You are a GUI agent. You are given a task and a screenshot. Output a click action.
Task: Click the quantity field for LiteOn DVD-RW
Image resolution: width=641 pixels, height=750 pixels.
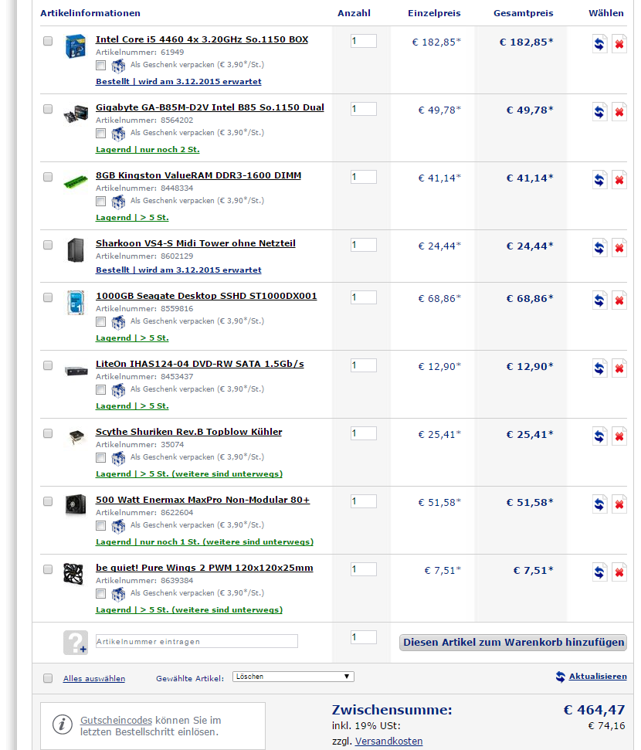(364, 365)
